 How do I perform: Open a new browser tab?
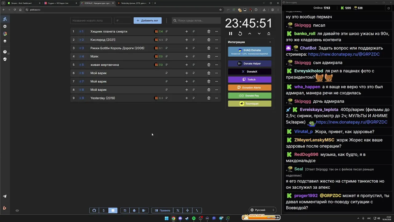tap(155, 3)
